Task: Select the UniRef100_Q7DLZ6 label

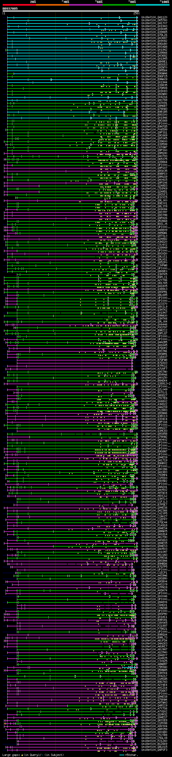Action: (154, 35)
